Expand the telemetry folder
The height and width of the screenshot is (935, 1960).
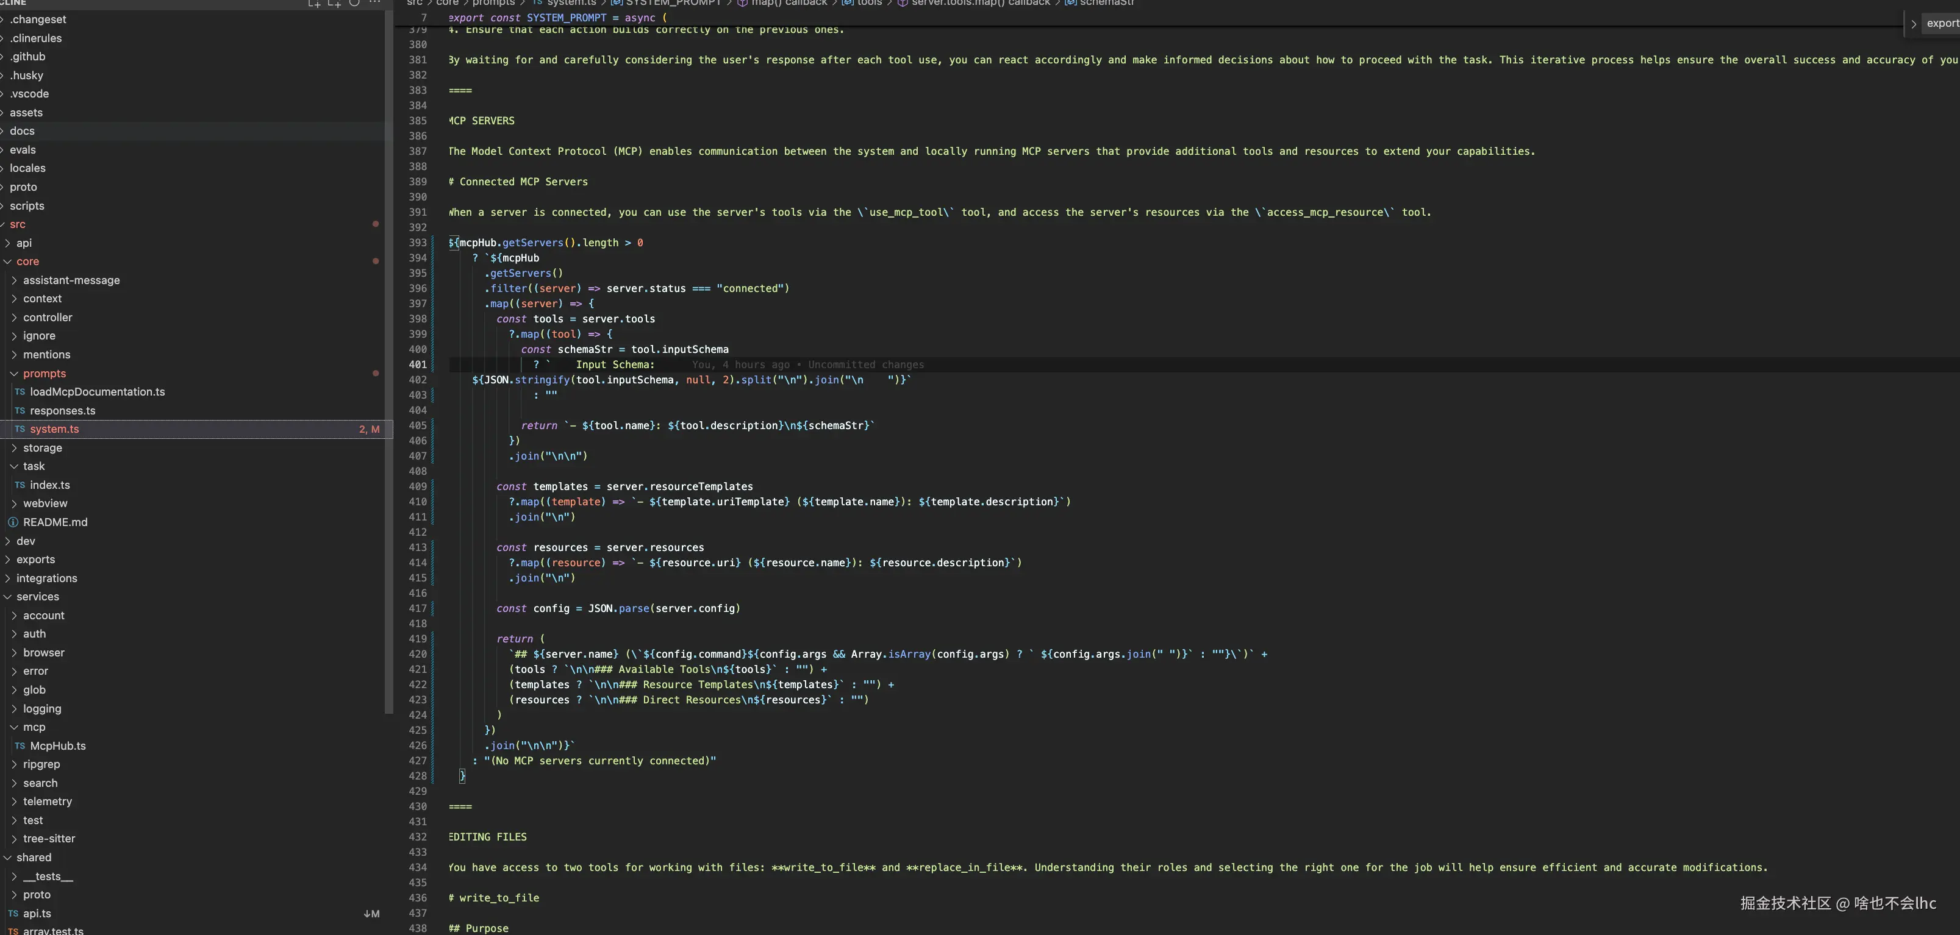coord(13,802)
